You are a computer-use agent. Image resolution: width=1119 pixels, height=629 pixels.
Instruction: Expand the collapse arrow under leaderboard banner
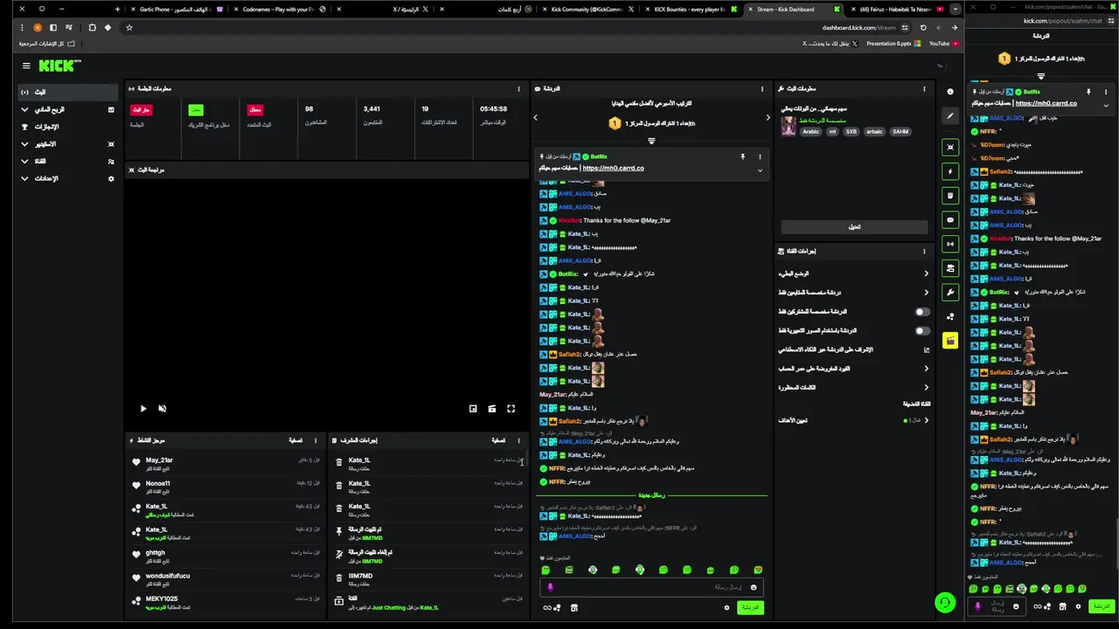pos(651,141)
